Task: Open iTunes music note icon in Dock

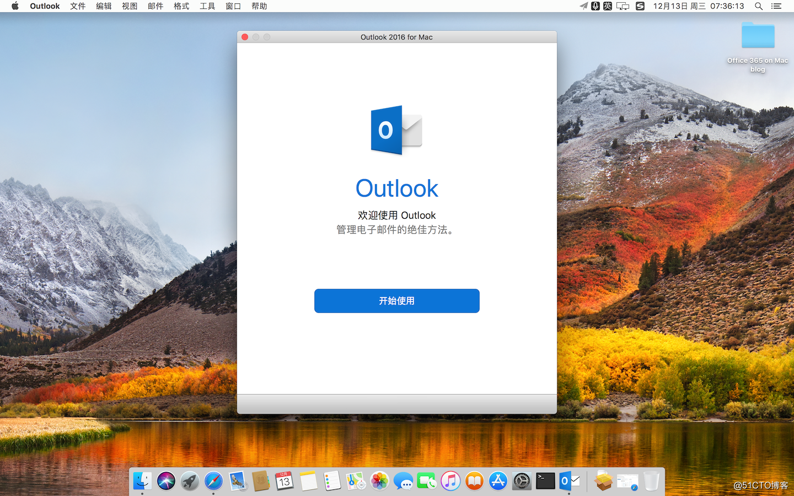Action: pyautogui.click(x=450, y=481)
